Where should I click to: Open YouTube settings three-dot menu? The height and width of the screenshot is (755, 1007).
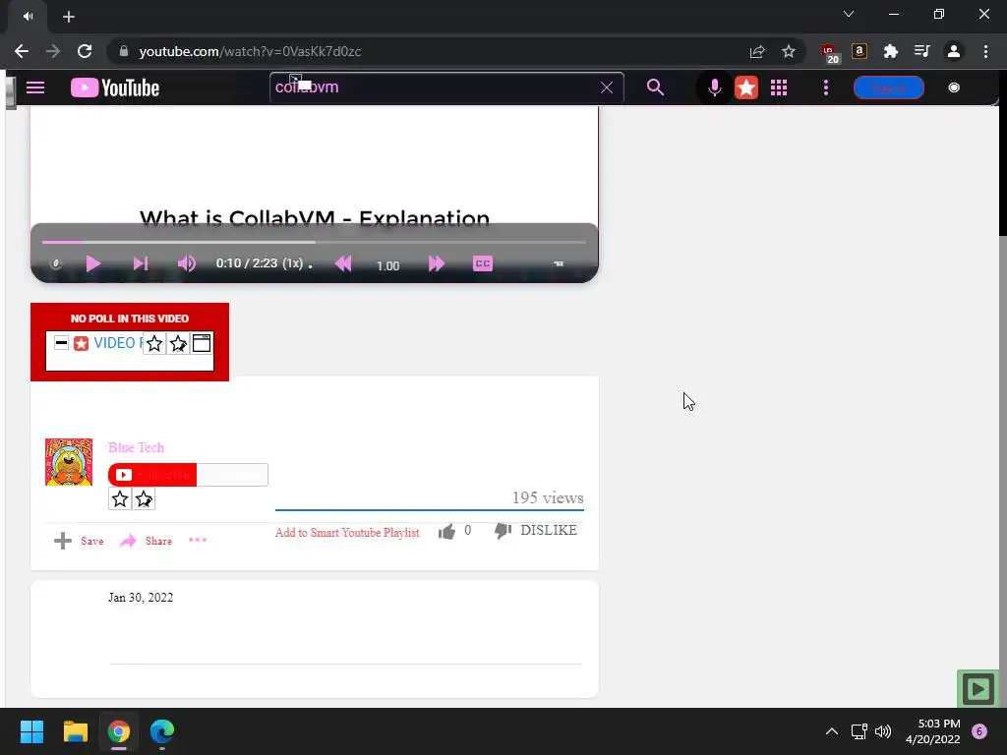(826, 87)
